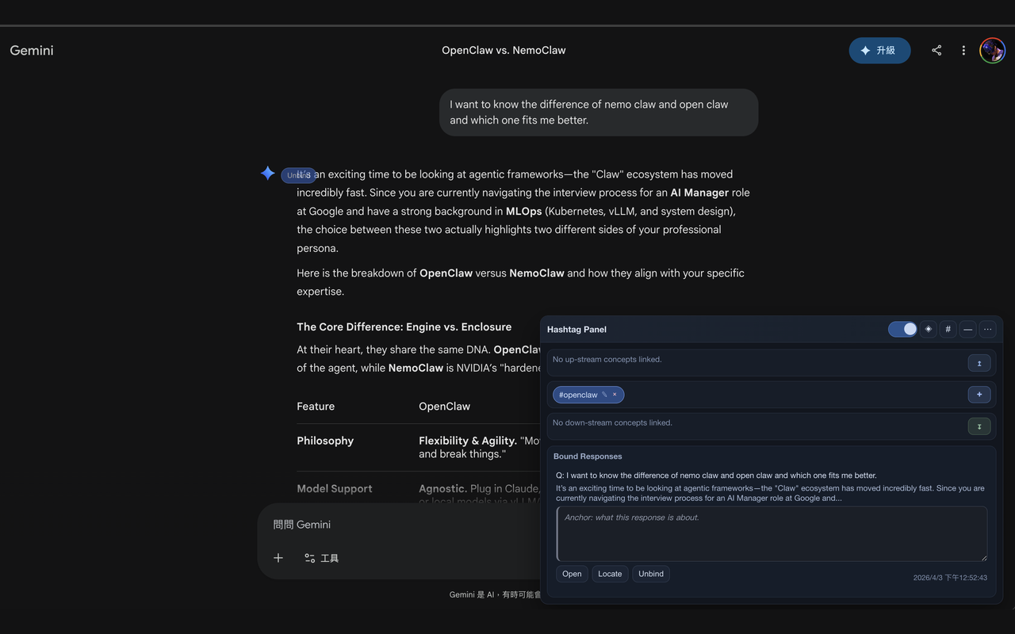Screen dimensions: 1015x634
Task: Click the Anchor description text field
Action: point(772,533)
